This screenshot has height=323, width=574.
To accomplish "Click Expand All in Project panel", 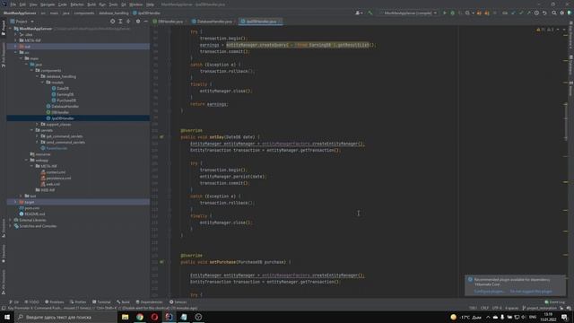I will 120,22.
